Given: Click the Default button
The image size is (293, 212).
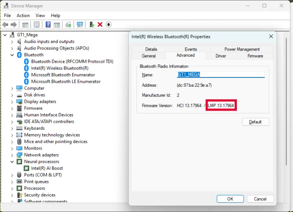Looking at the screenshot, I should (256, 122).
